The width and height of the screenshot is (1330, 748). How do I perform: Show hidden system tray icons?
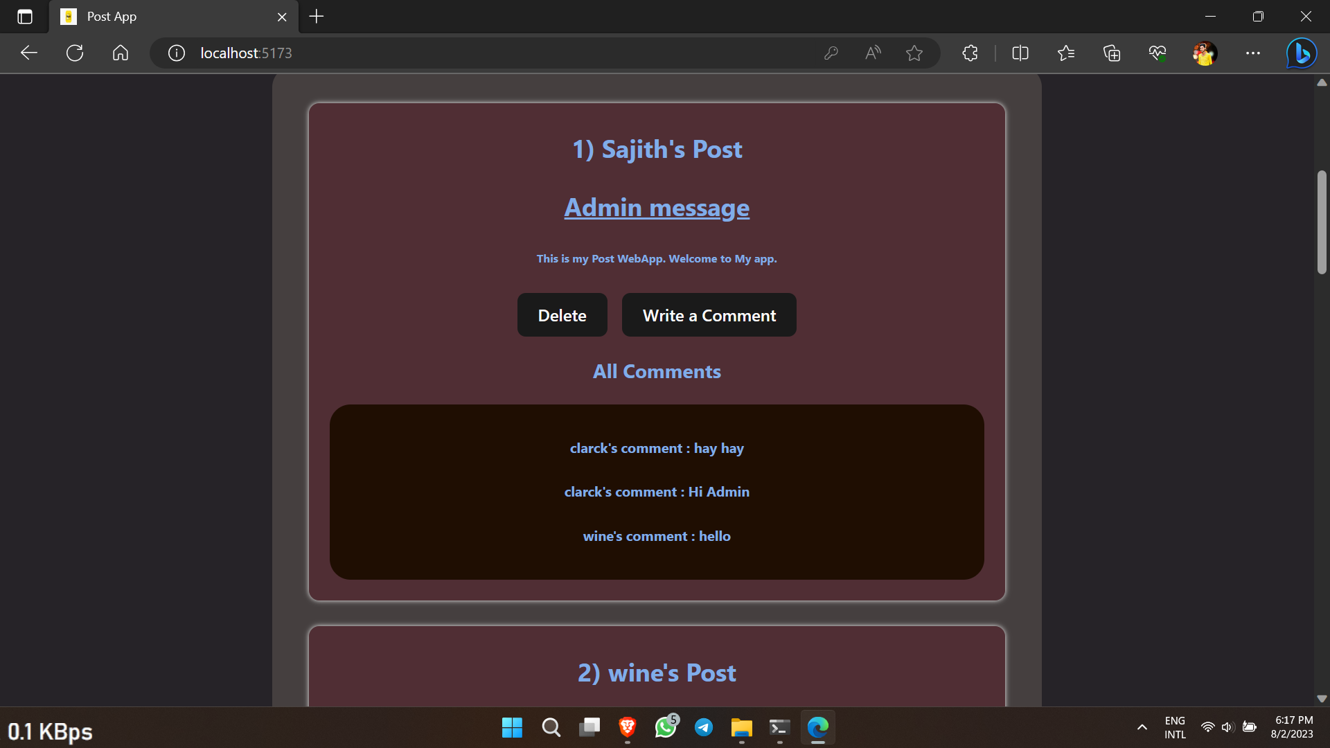pos(1142,728)
